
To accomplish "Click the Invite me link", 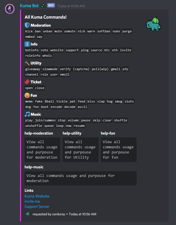I will click(32, 201).
